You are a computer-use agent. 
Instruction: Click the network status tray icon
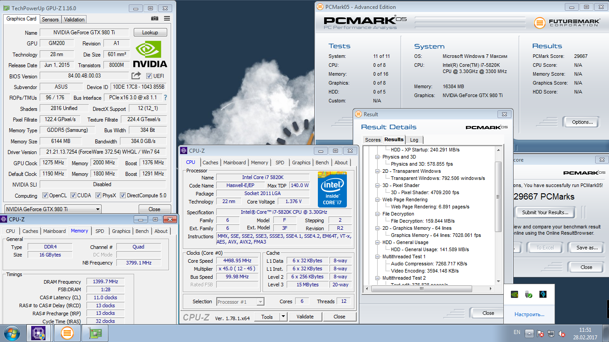coord(551,333)
